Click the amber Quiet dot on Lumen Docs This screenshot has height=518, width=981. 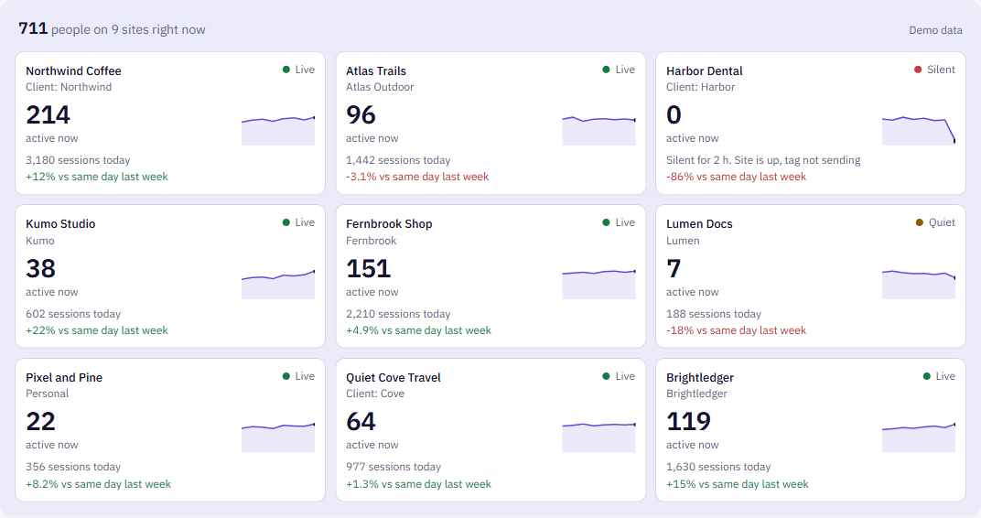coord(920,222)
